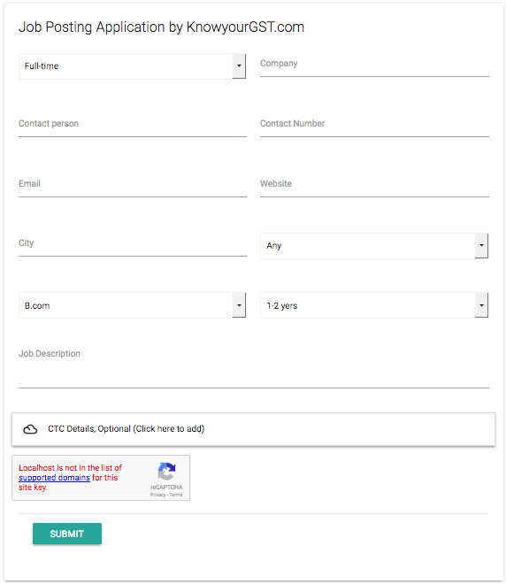Focus the Contact person field
The width and height of the screenshot is (506, 584).
coord(133,125)
